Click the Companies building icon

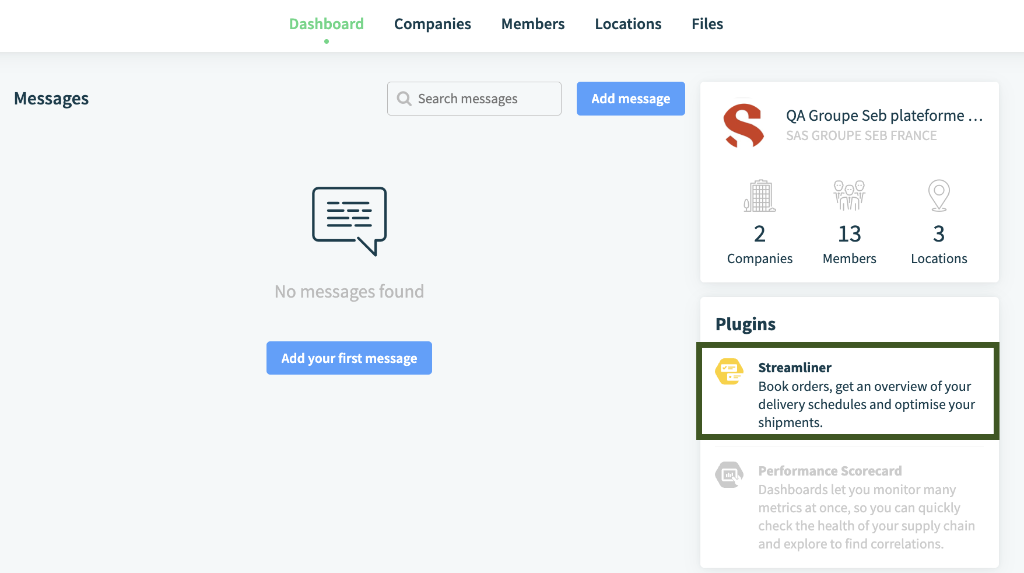coord(759,195)
